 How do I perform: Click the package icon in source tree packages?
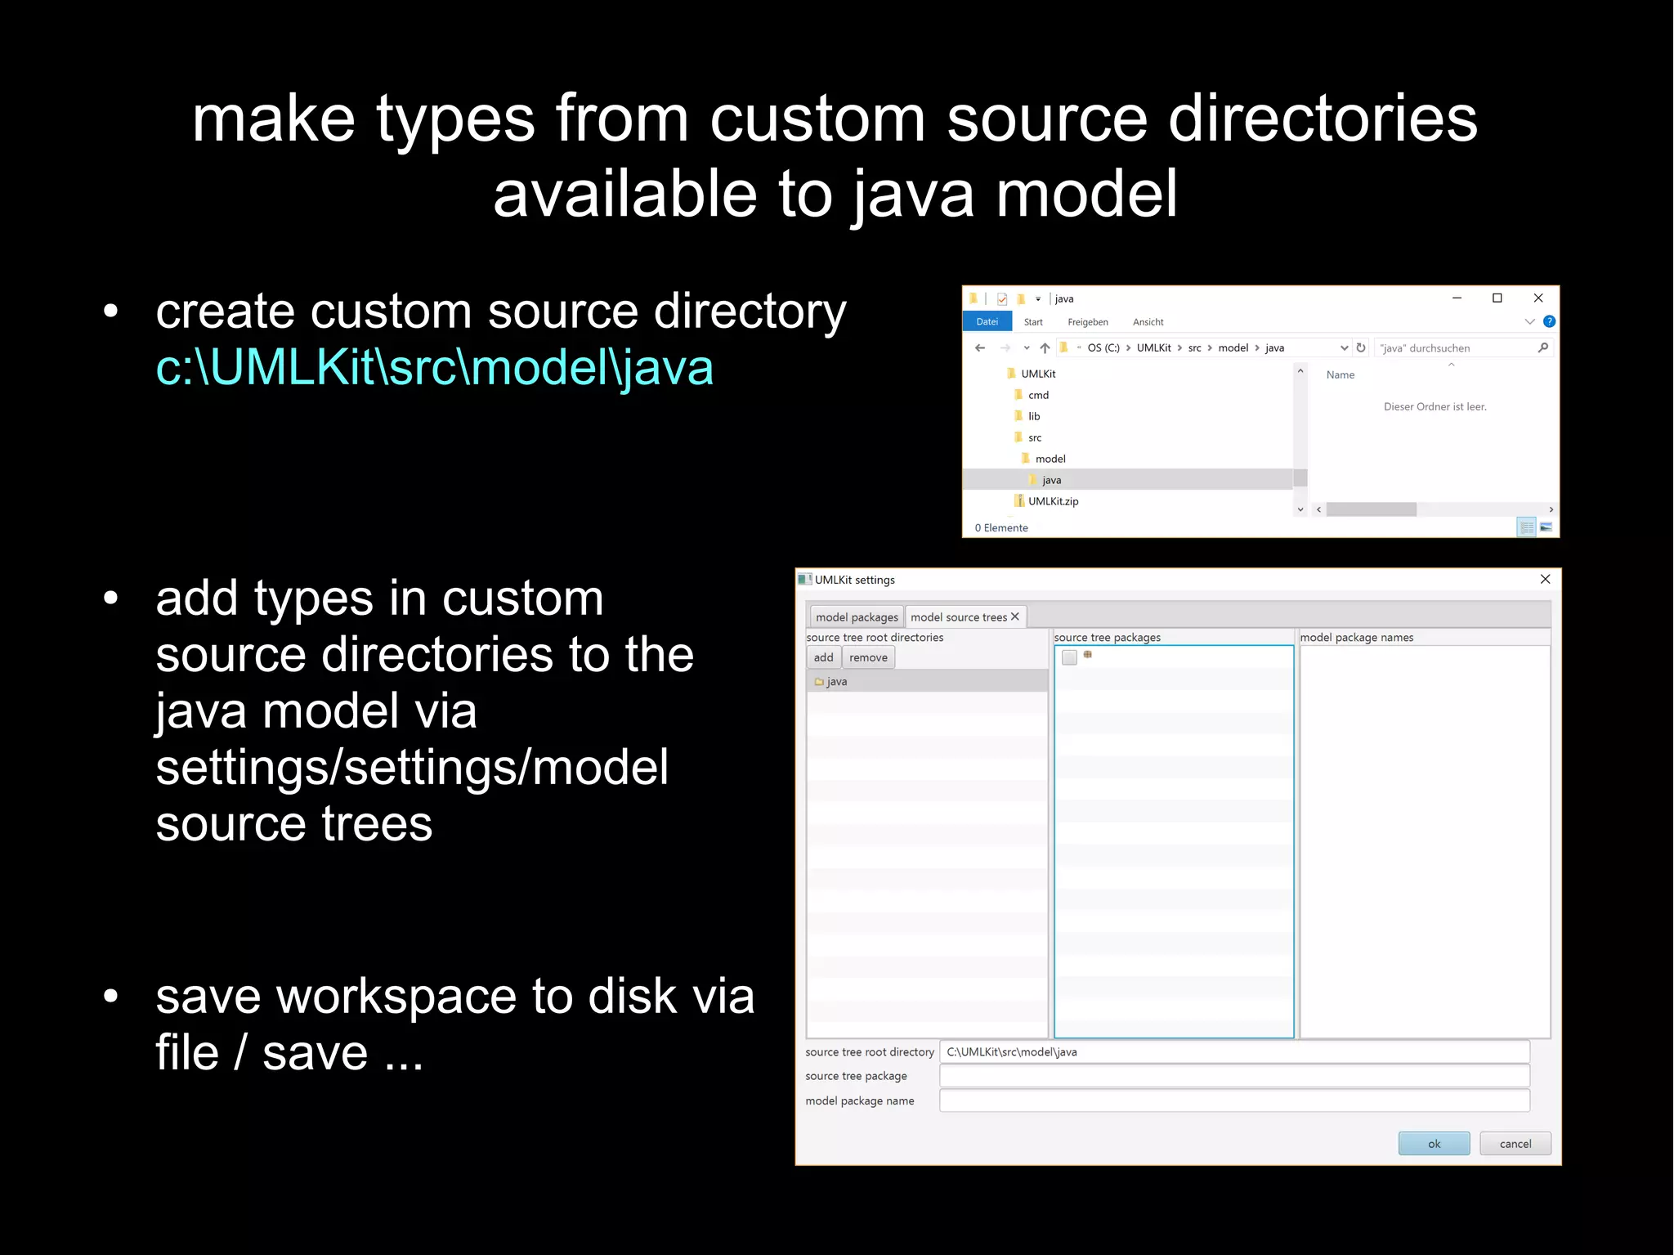click(x=1088, y=654)
